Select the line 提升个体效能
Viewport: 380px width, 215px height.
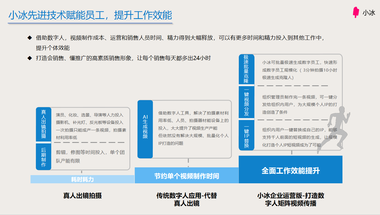click(53, 48)
